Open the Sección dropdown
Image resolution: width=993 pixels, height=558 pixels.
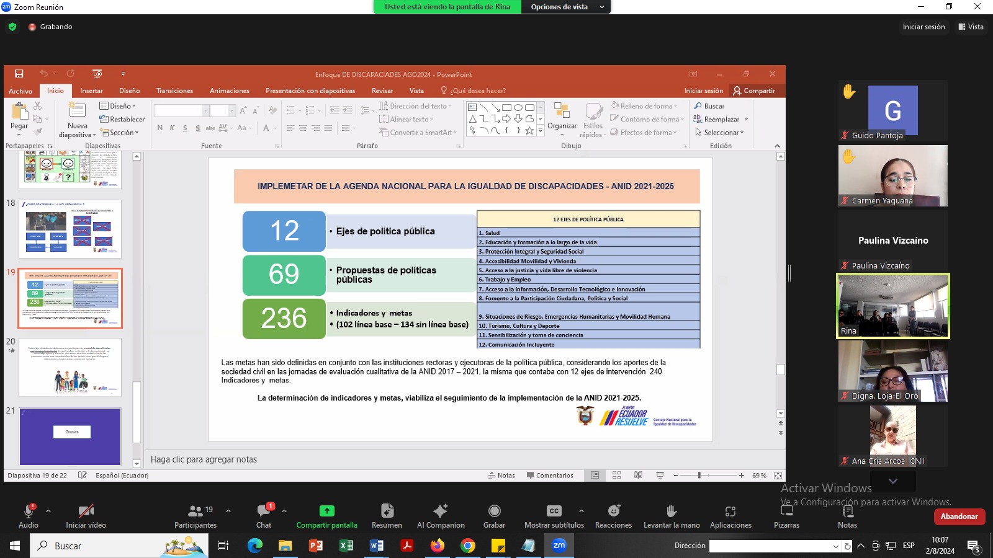(x=119, y=133)
